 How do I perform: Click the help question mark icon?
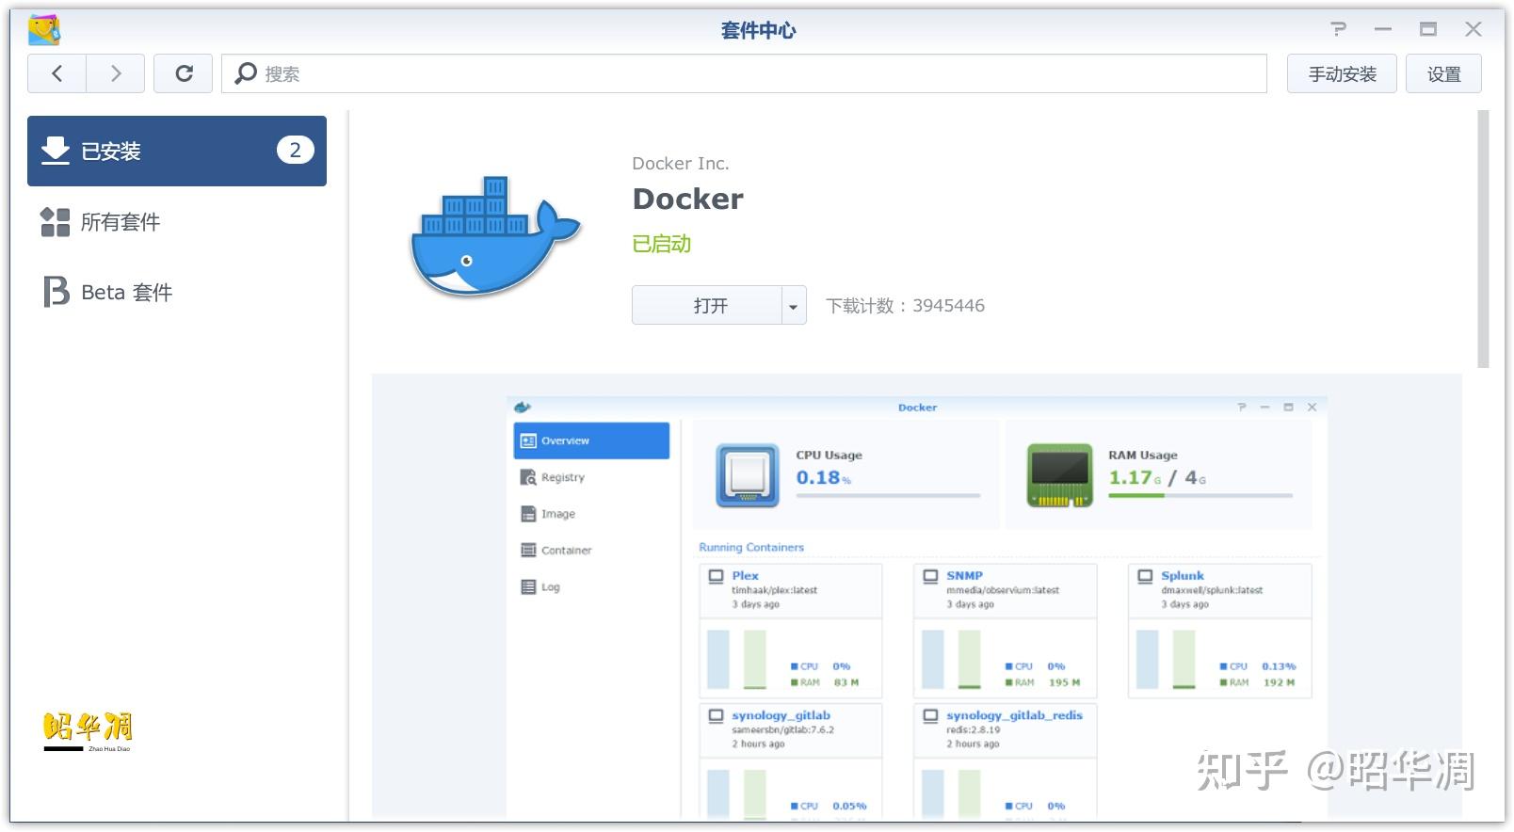coord(1338,29)
